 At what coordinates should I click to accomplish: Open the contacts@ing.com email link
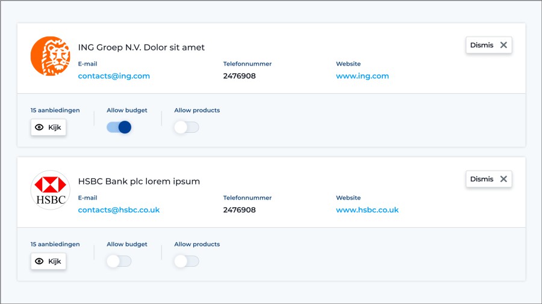coord(114,76)
